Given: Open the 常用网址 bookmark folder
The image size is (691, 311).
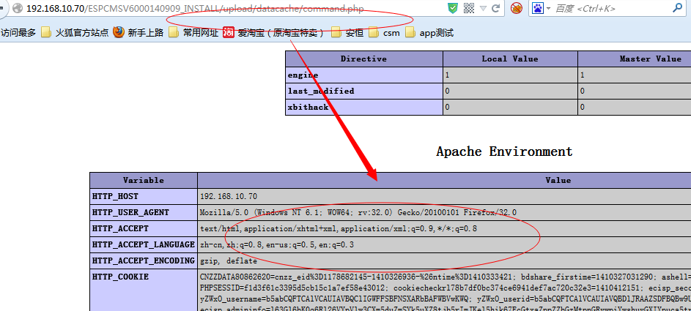Looking at the screenshot, I should tap(193, 32).
